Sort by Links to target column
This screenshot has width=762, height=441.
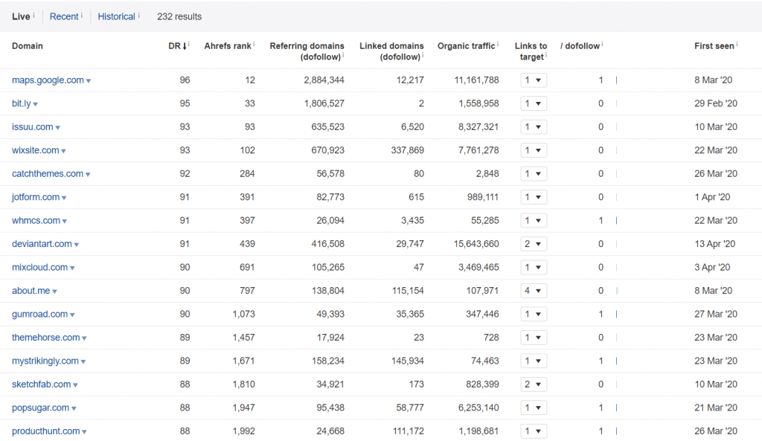coord(531,51)
